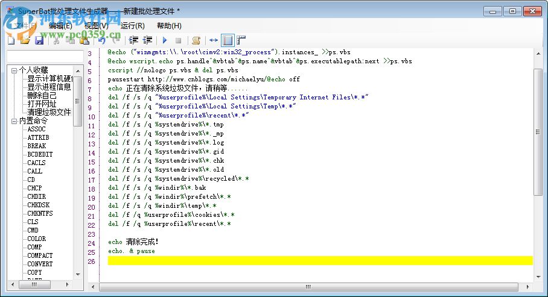Select the BCDEDIT command

40,154
